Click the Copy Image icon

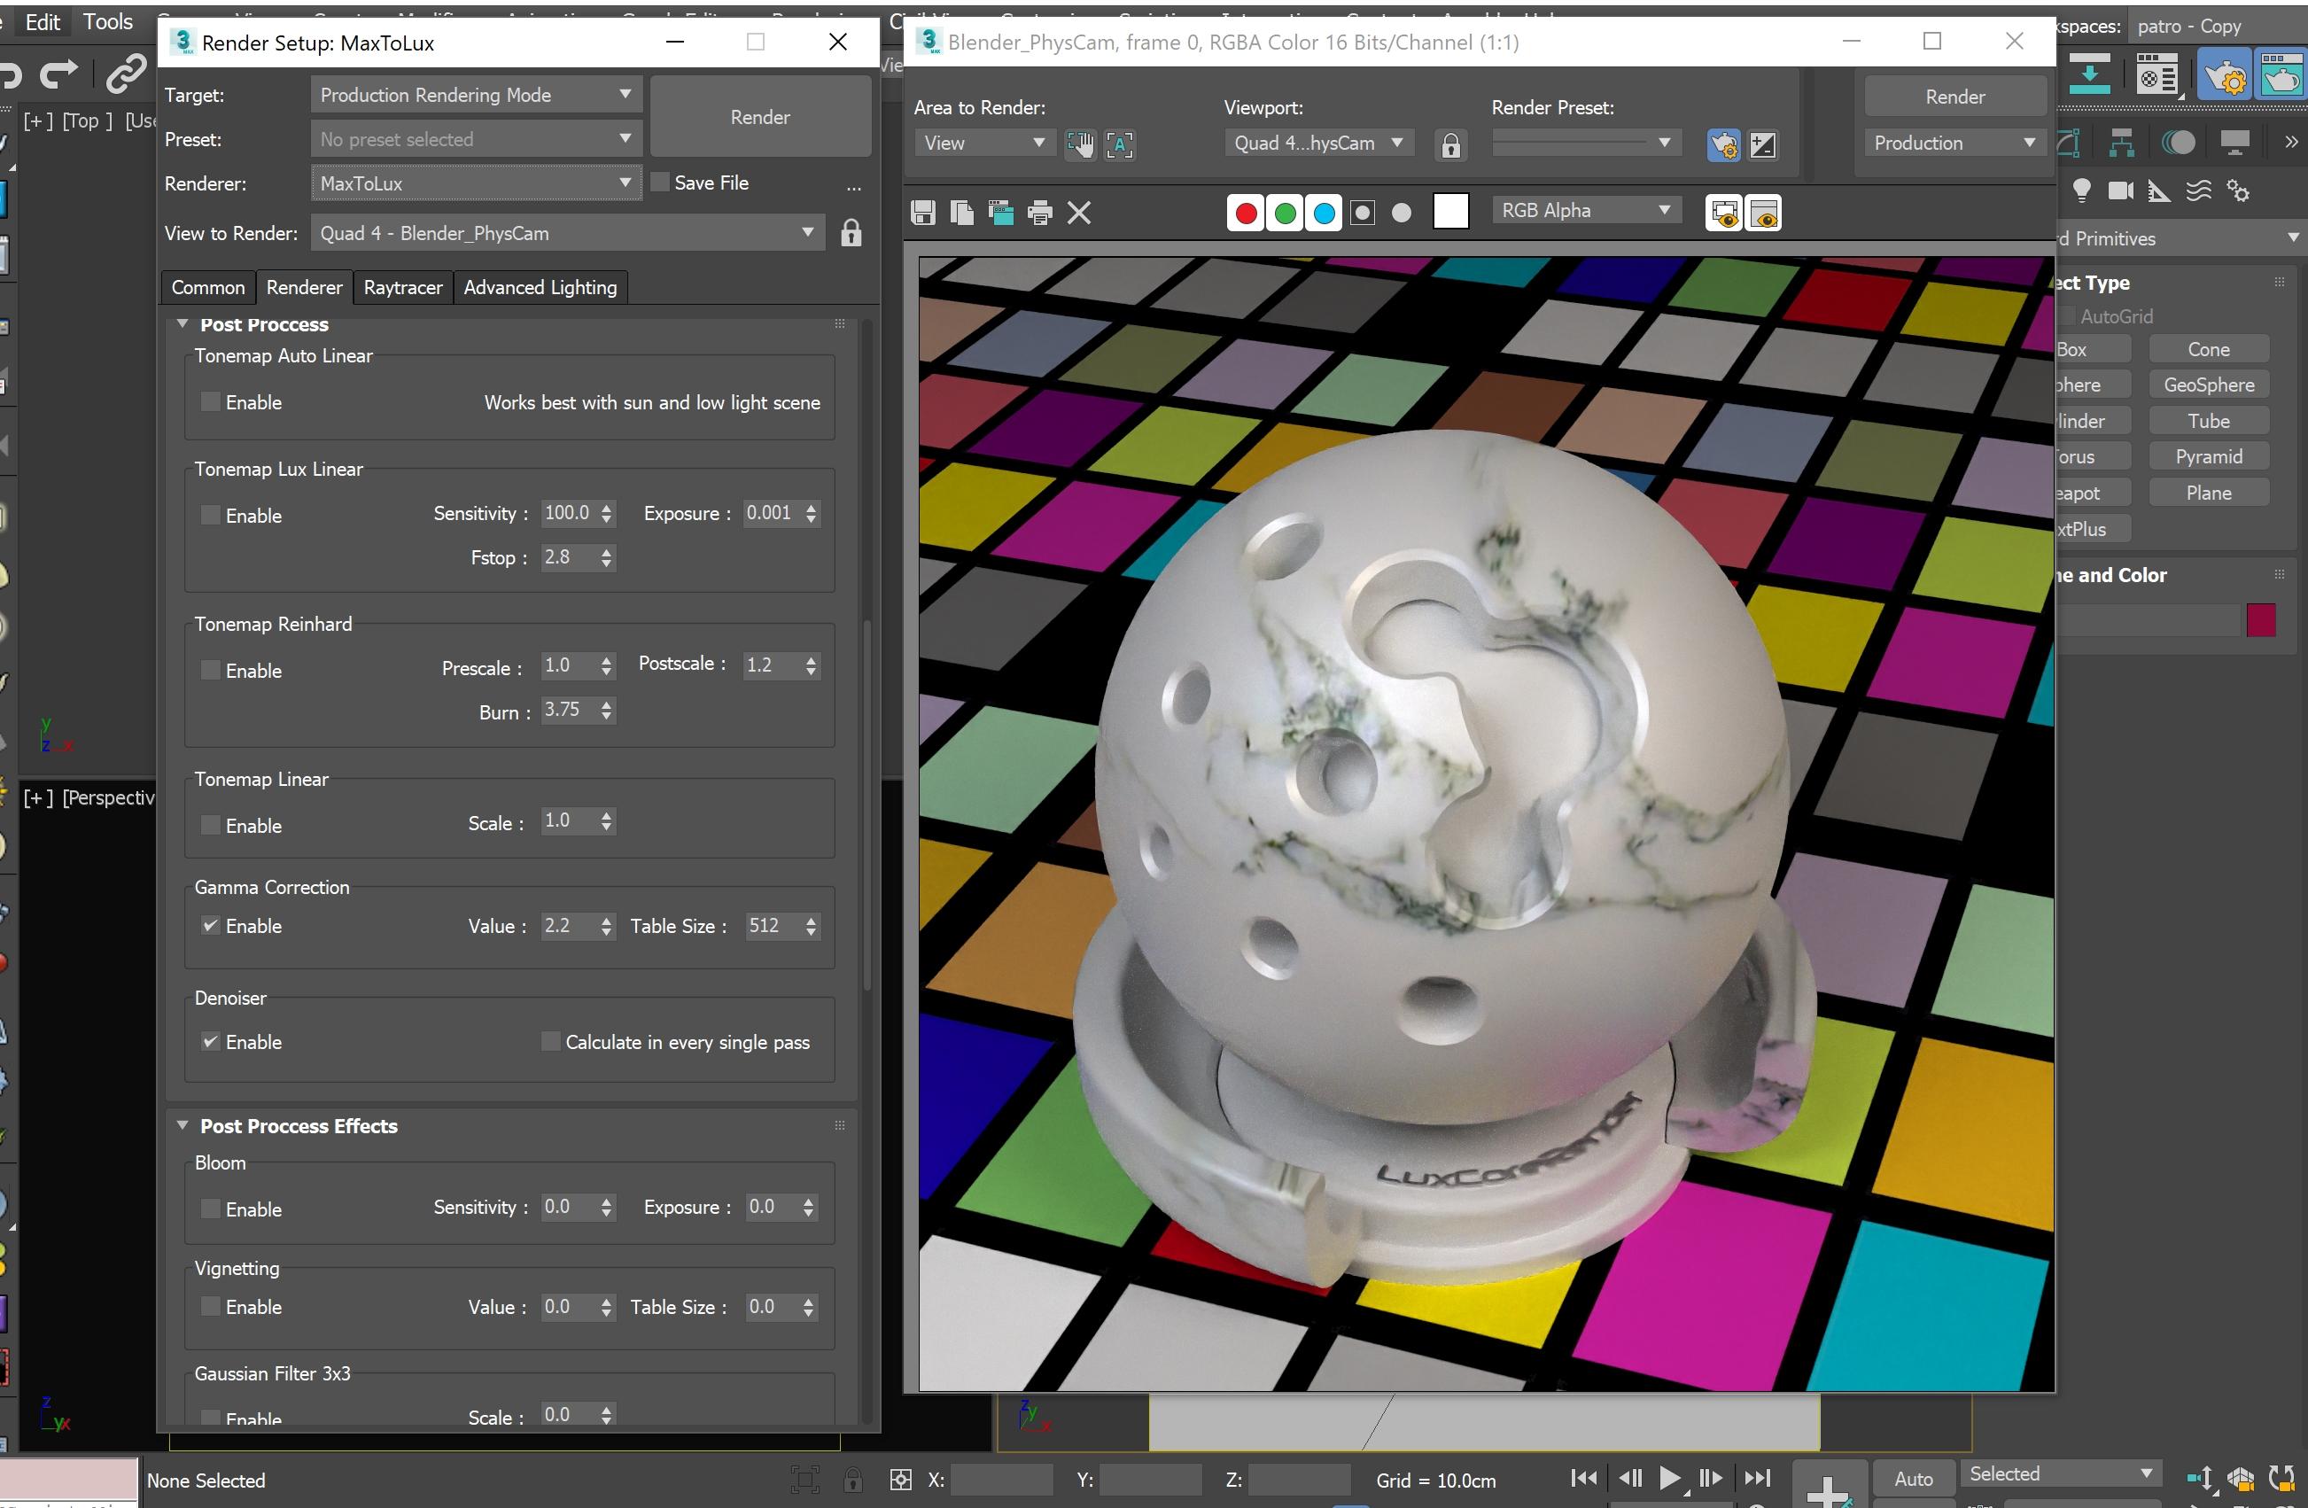click(961, 213)
